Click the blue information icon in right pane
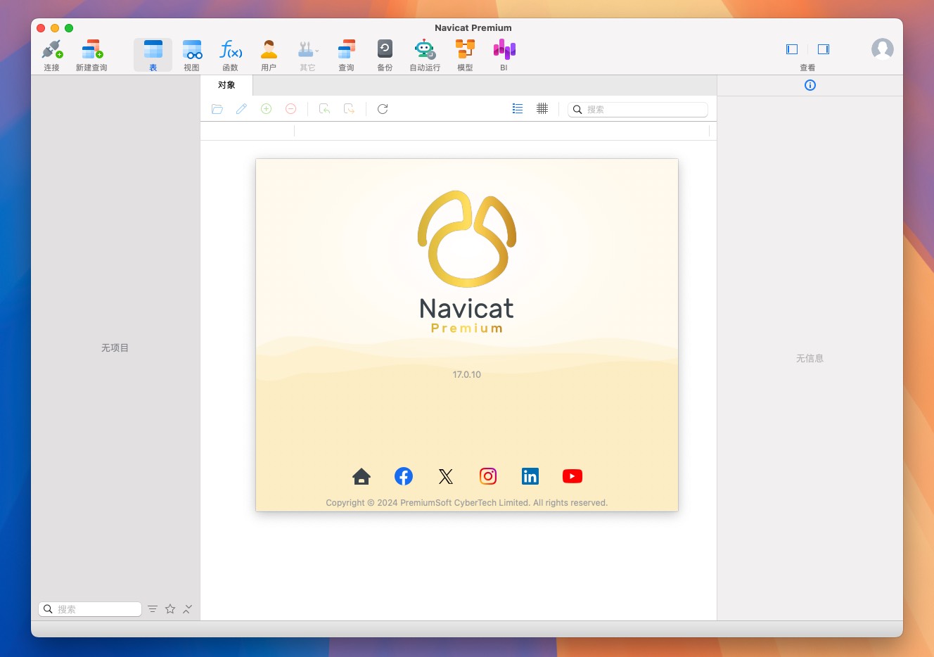Screen dimensions: 934x657 pos(810,85)
